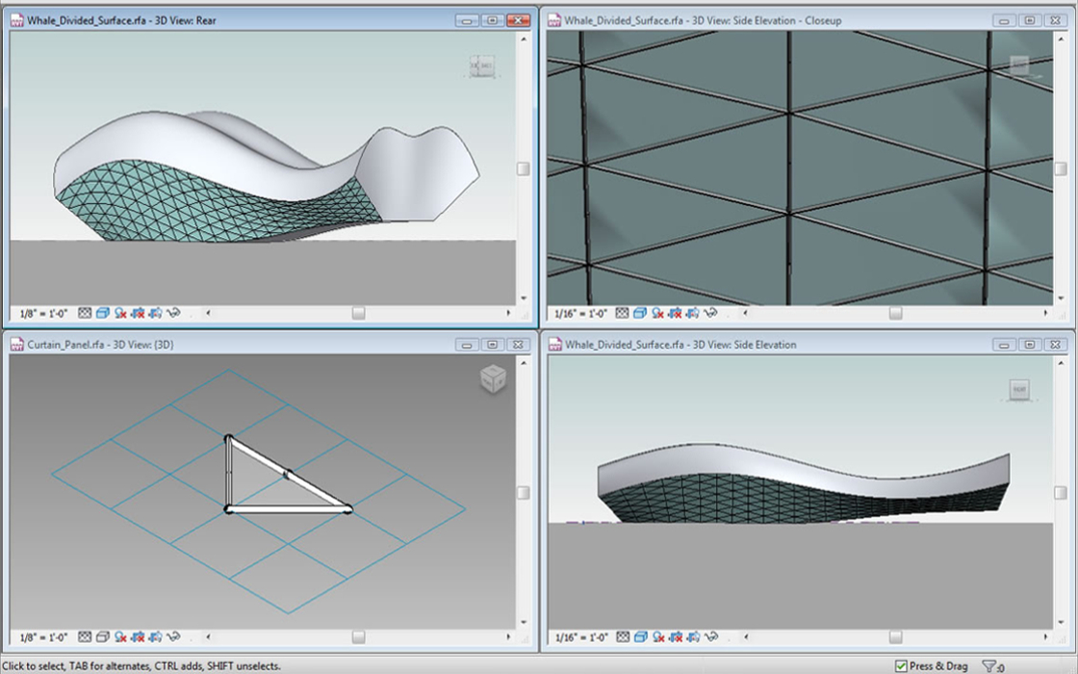Viewport: 1078px width, 674px height.
Task: Toggle the Press & Drag checkbox
Action: (901, 665)
